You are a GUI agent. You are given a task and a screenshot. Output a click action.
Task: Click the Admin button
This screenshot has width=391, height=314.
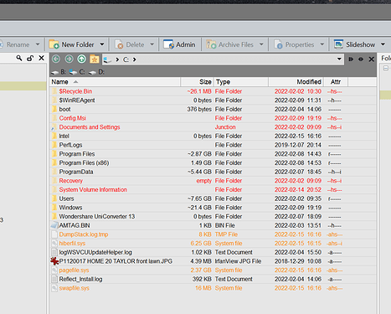click(179, 44)
